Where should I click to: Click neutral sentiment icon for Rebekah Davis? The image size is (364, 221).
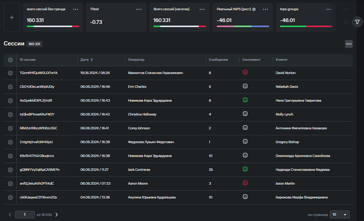(x=245, y=86)
